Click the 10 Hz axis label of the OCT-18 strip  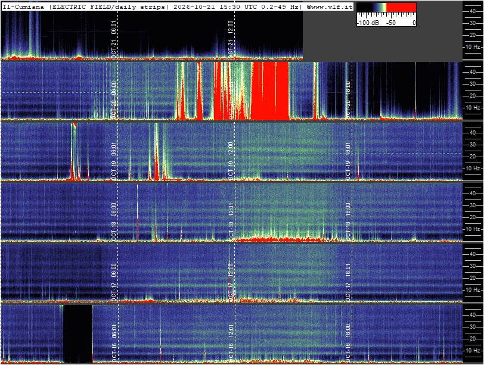[x=473, y=229]
